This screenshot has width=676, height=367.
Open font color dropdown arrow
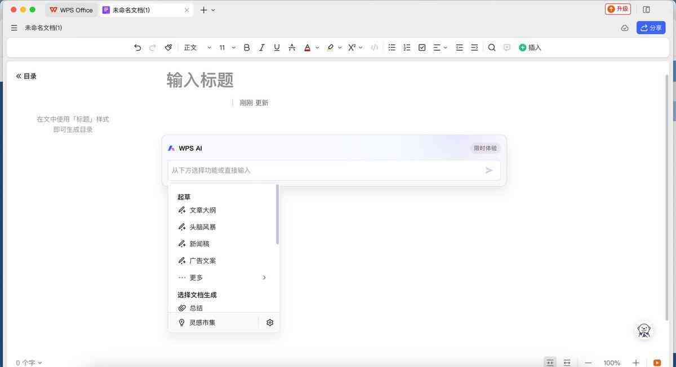click(317, 48)
